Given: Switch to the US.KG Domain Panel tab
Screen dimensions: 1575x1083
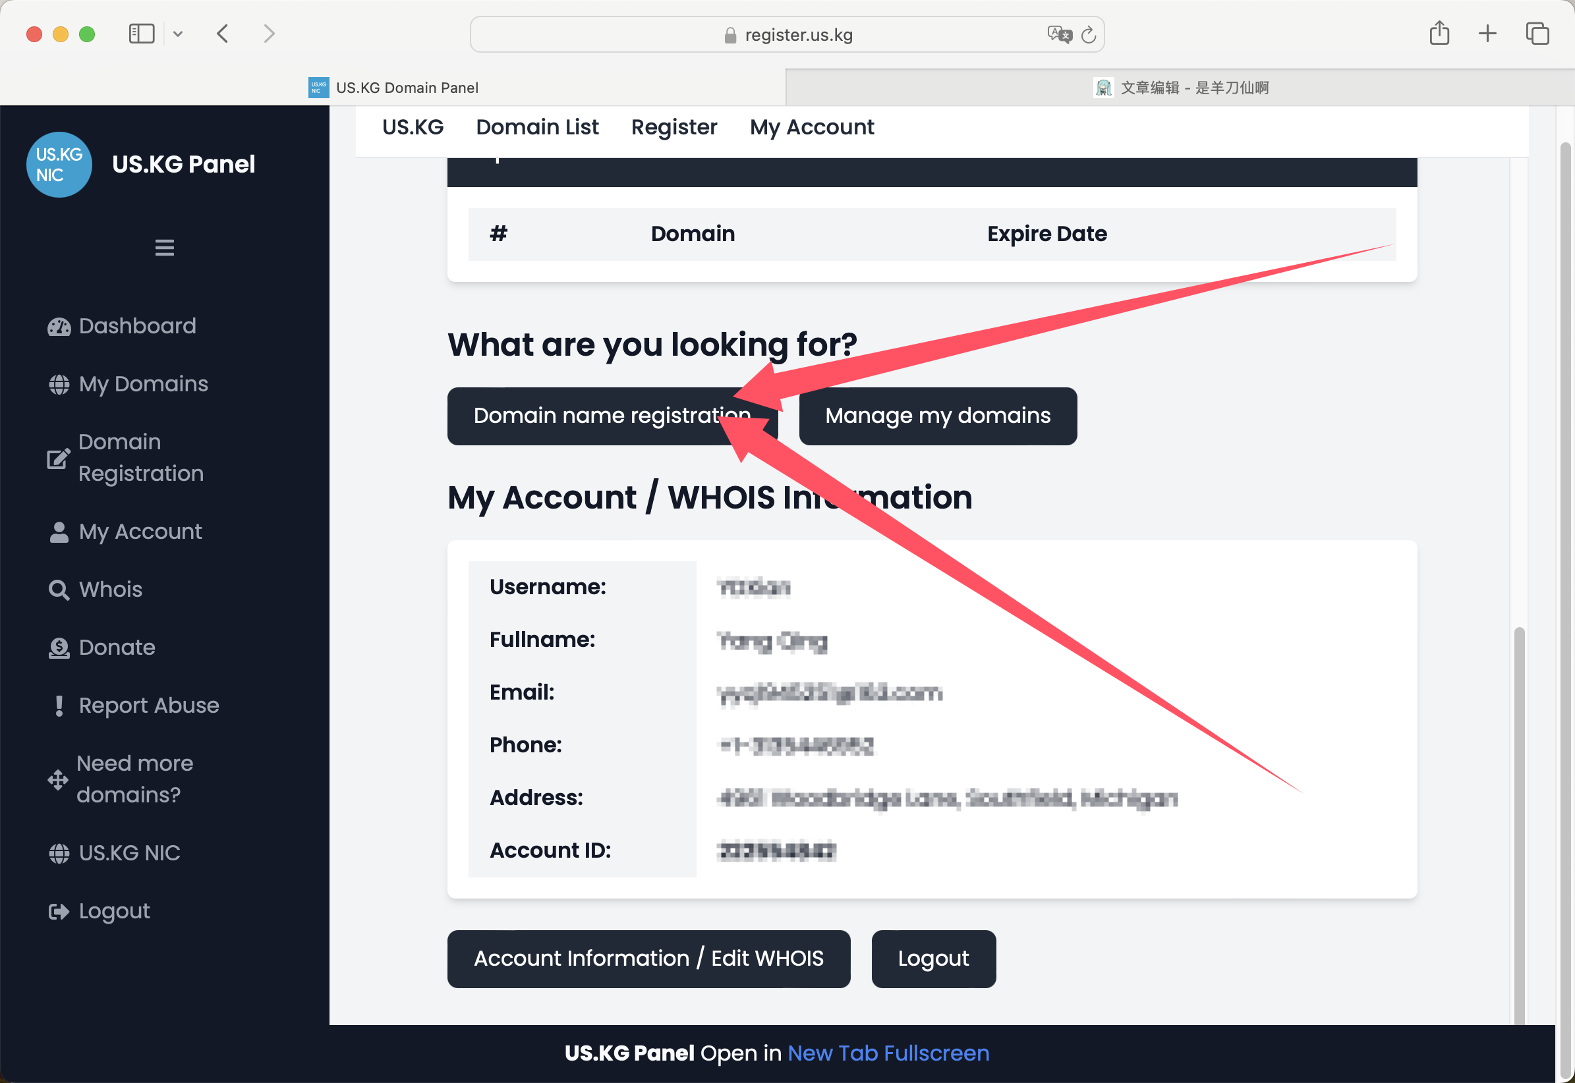Looking at the screenshot, I should (393, 88).
